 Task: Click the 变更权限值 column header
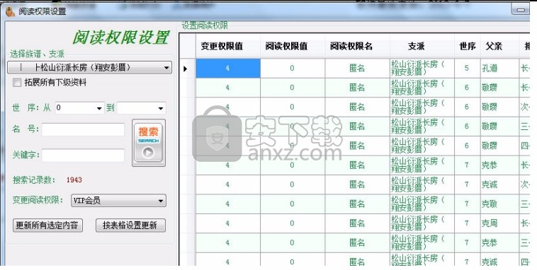tap(228, 46)
